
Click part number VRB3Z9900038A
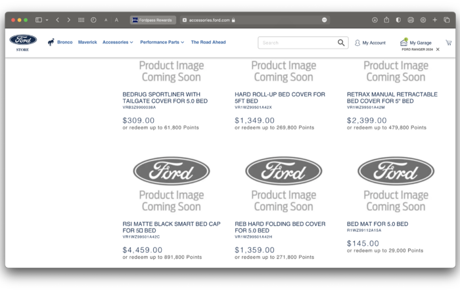tap(139, 107)
